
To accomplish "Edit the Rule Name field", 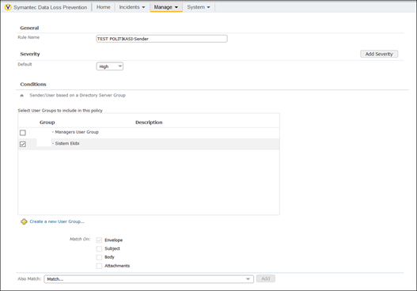I will 161,39.
